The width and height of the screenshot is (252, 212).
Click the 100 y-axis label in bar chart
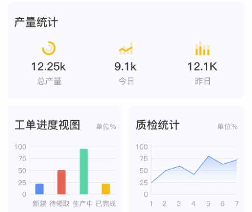pos(20,147)
